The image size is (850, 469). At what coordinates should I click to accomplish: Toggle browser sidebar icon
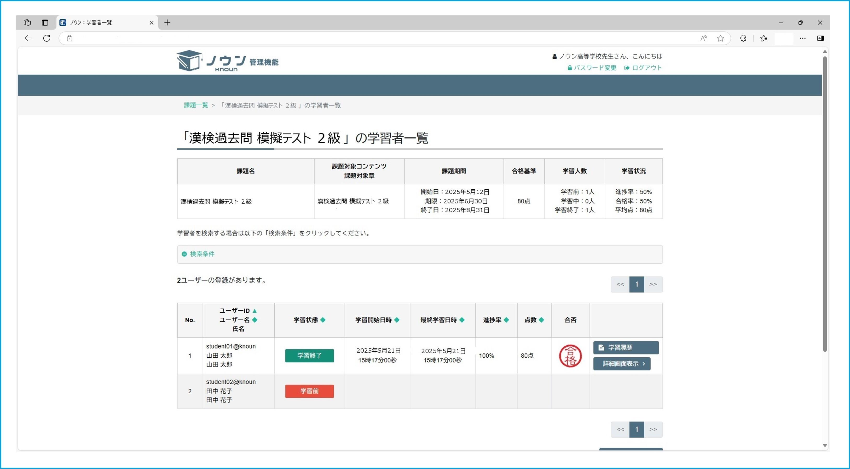820,38
